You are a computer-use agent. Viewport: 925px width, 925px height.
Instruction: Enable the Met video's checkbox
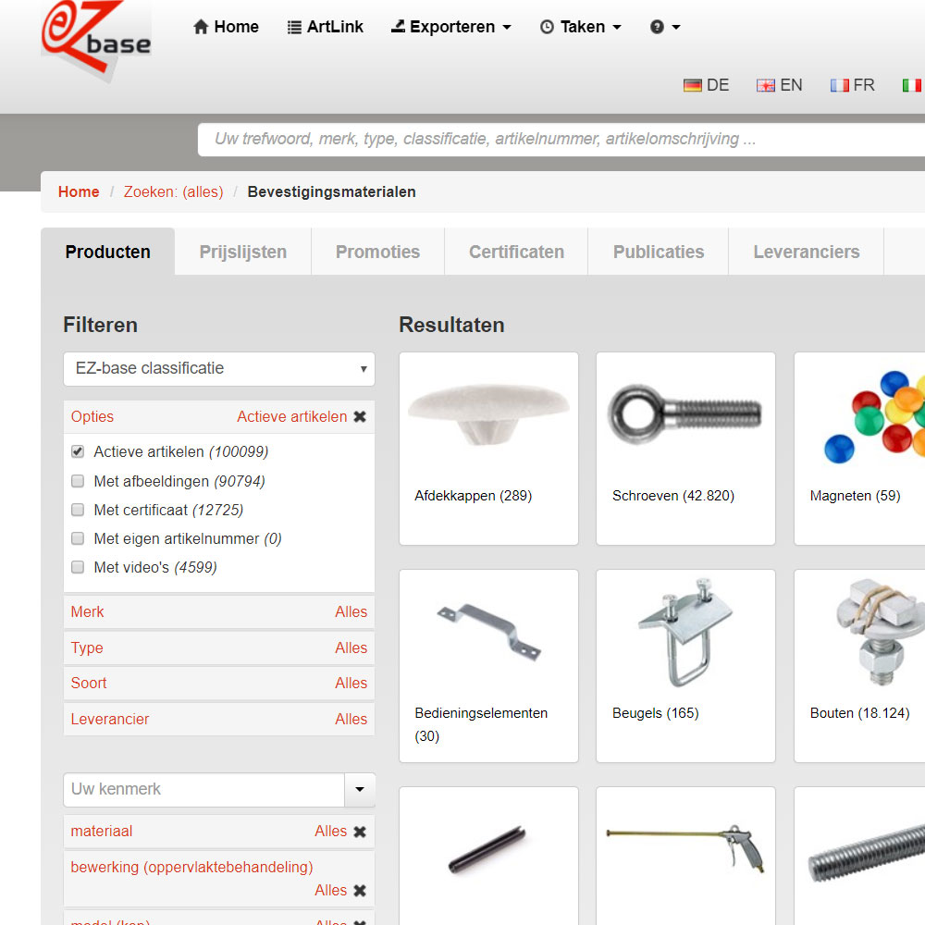[78, 567]
